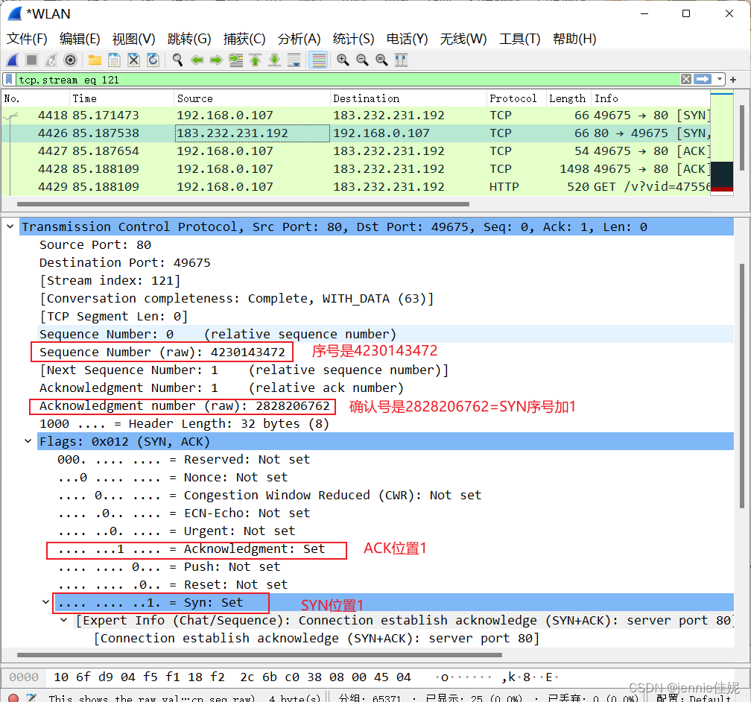
Task: Open capture options gear icon
Action: pyautogui.click(x=70, y=60)
